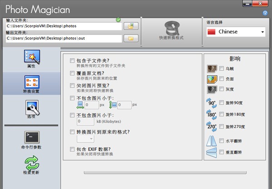
Task: Select the 转换设置 sidebar section
Action: click(x=32, y=84)
